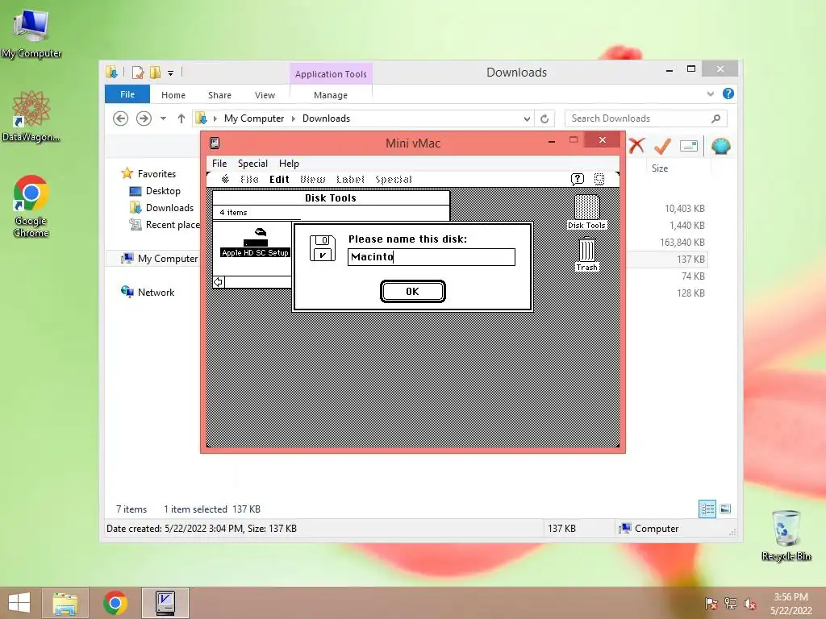The height and width of the screenshot is (619, 826).
Task: Expand the ribbon with the chevron
Action: tap(710, 93)
